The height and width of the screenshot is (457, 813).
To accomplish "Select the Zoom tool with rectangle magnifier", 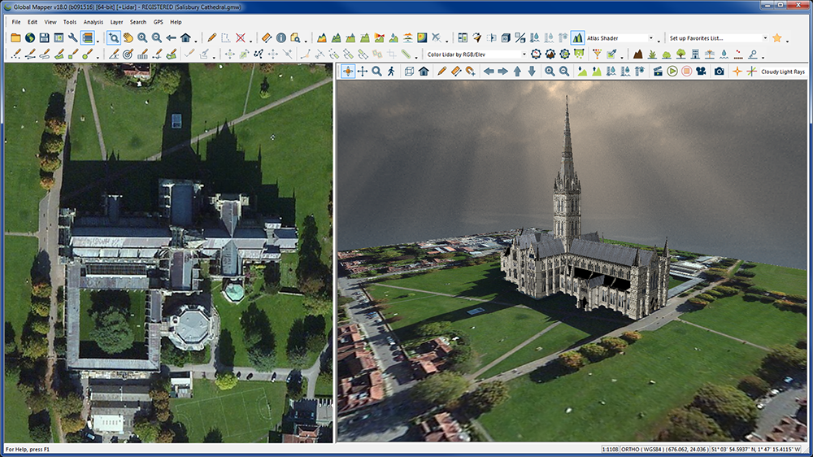I will tap(114, 38).
